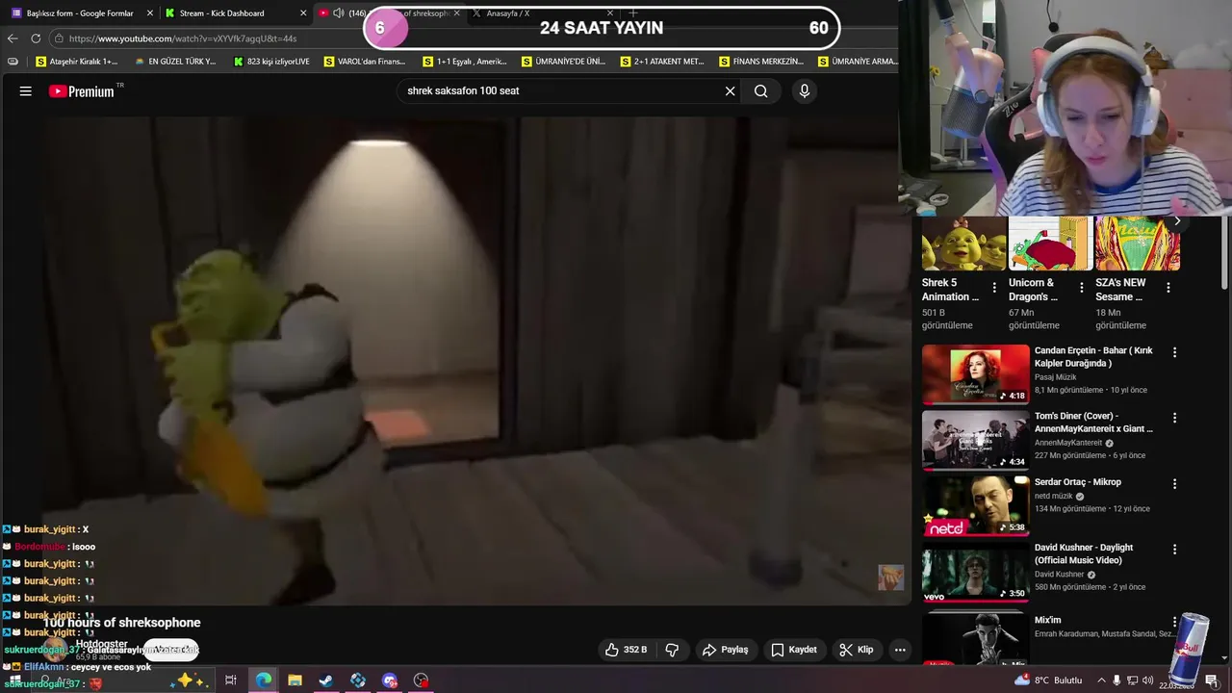Open options menu for Shrek 5 Animation video
1232x693 pixels.
coord(994,288)
